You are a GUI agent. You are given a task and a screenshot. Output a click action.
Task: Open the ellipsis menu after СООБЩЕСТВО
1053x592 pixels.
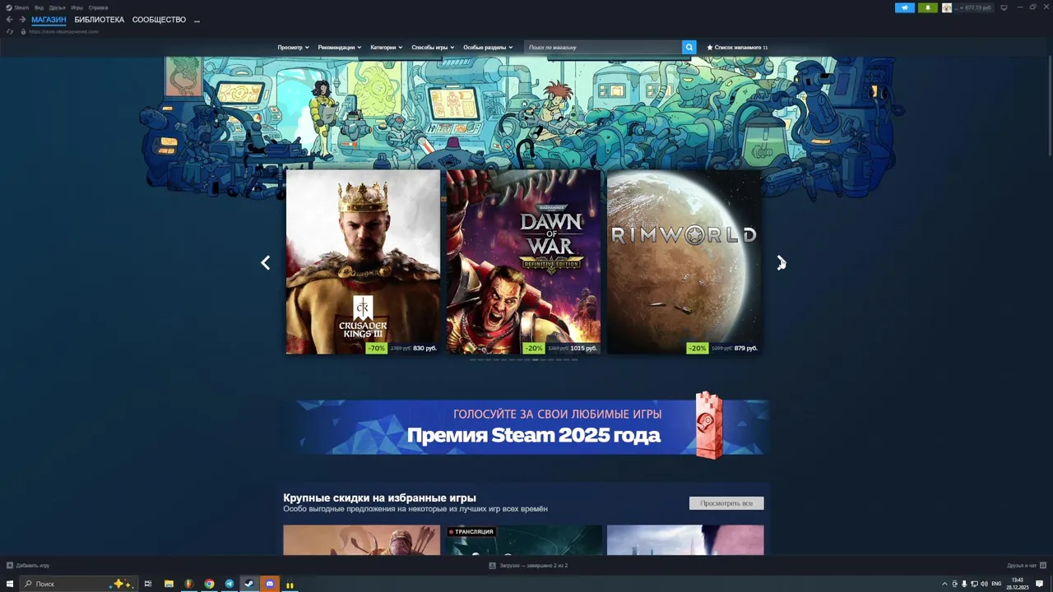(197, 20)
